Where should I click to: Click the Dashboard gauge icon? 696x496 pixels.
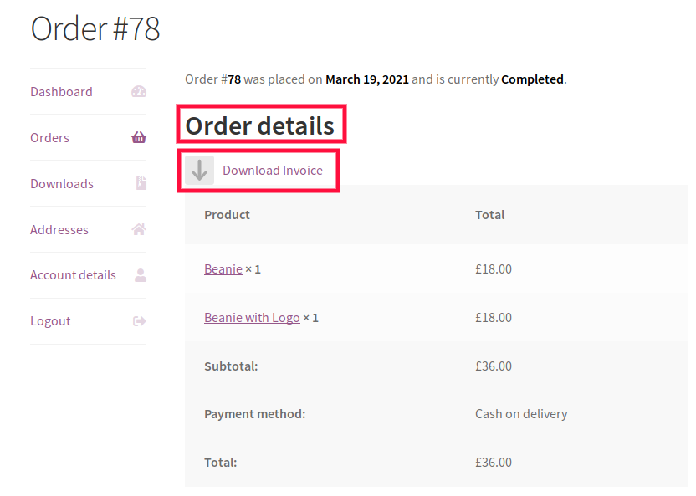(137, 91)
